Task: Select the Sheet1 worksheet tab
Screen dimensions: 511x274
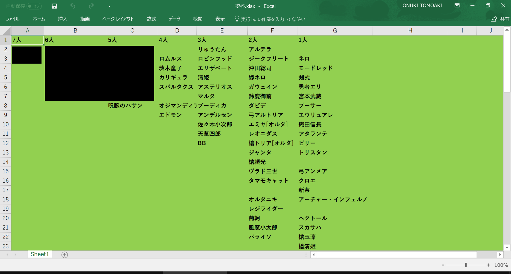Action: (x=40, y=254)
